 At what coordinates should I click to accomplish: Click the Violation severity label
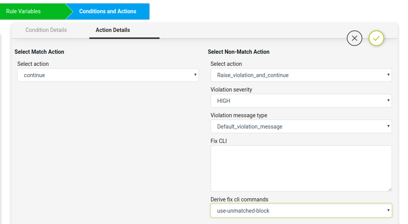231,90
